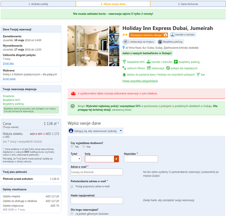Expand Zaloguj się, aby rezerwować szybciej
226x216 pixels.
(96, 131)
